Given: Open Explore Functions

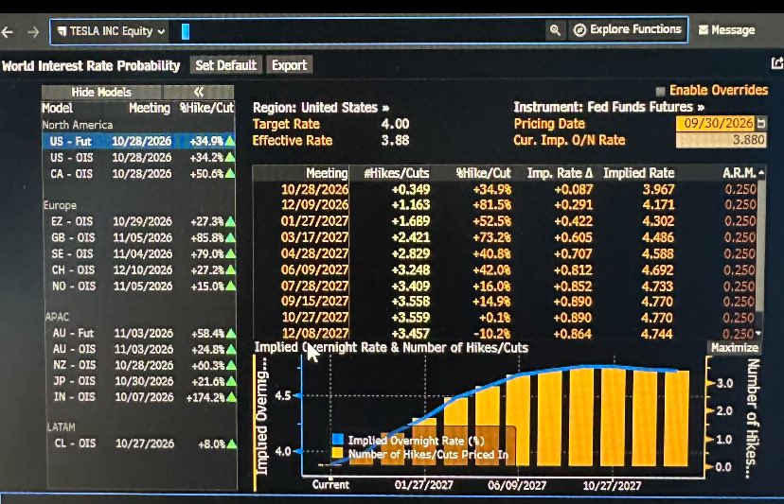Looking at the screenshot, I should point(628,30).
